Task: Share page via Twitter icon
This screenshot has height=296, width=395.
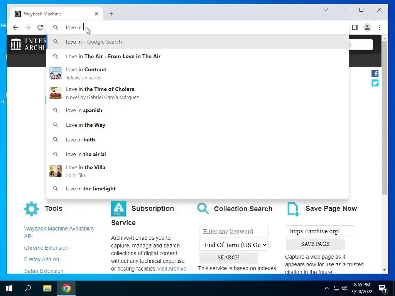Action: pyautogui.click(x=375, y=83)
